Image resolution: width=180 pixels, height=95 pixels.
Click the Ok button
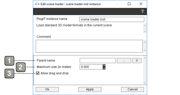tap(47, 89)
